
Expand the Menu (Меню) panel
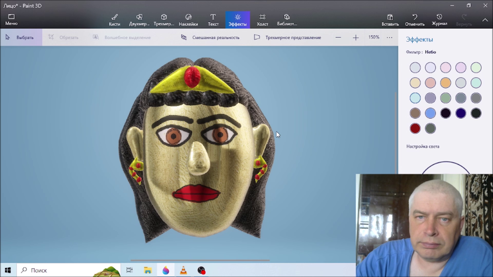tap(11, 19)
